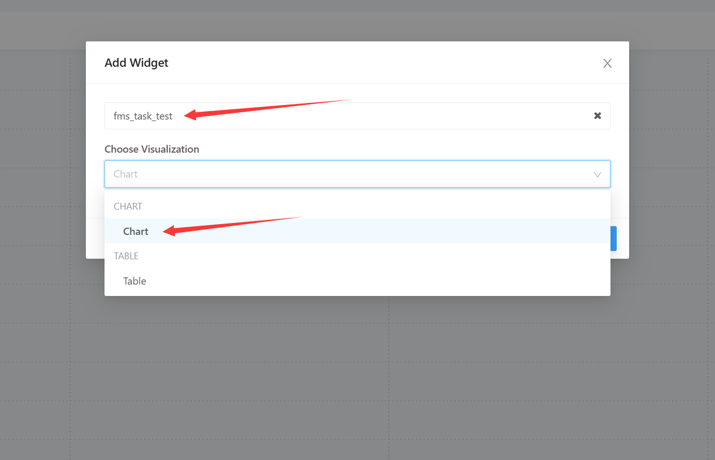Choose the Table visualization option
Screen dimensions: 715x460
[135, 281]
